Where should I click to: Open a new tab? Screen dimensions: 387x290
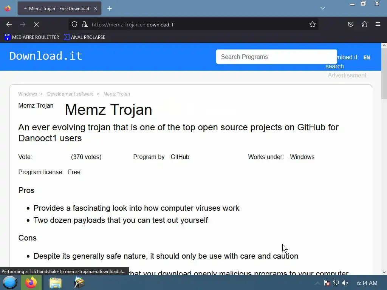(110, 9)
